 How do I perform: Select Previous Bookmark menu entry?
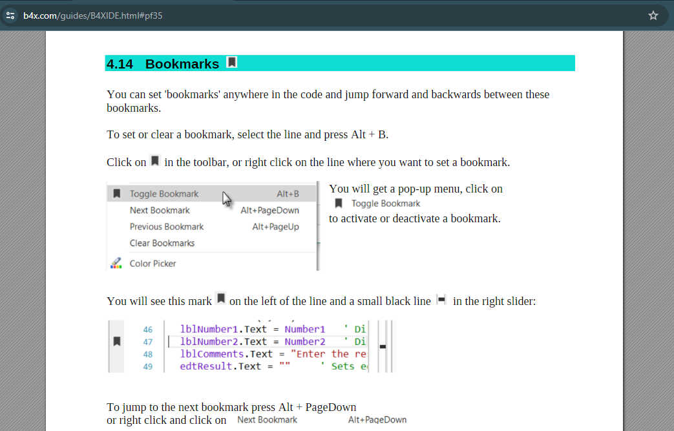click(212, 226)
